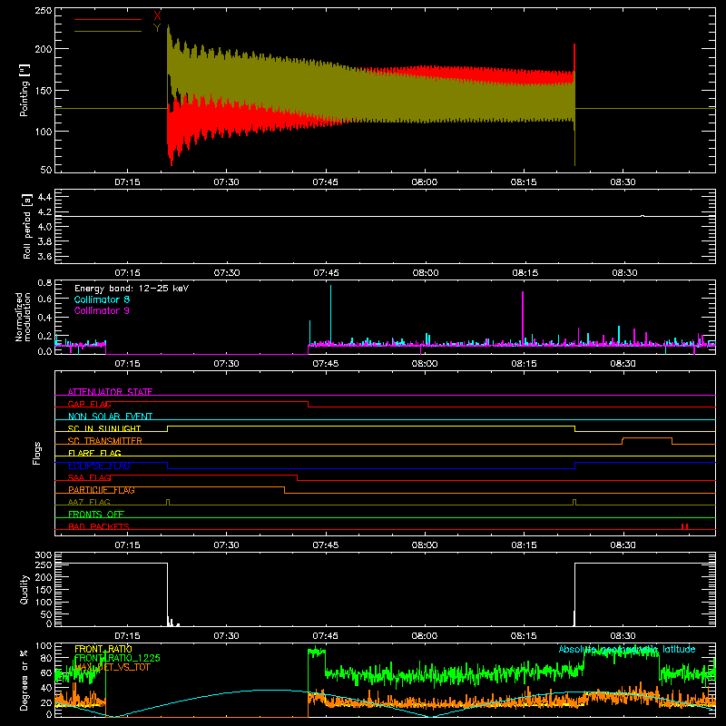Click the 3.6 tick on Roll period axis
Viewport: 726px width, 726px height.
44,257
